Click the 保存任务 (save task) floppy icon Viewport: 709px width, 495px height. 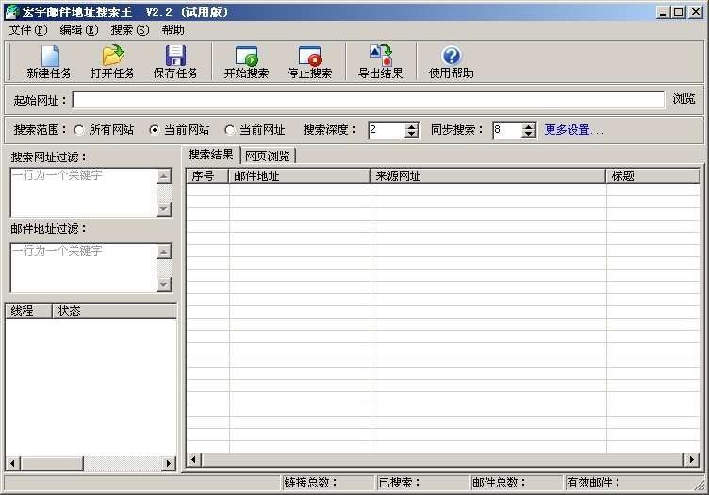pos(175,56)
